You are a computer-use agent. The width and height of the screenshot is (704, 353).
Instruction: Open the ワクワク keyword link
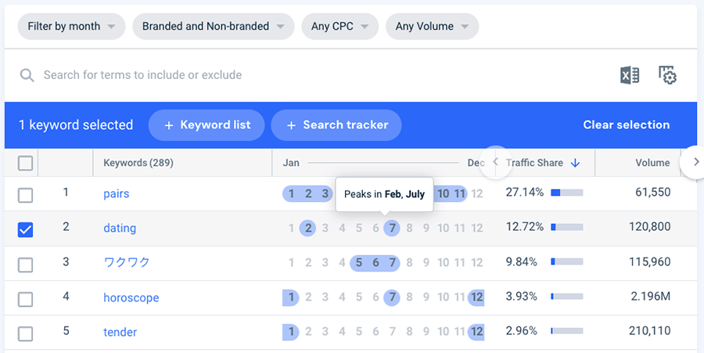[x=126, y=262]
